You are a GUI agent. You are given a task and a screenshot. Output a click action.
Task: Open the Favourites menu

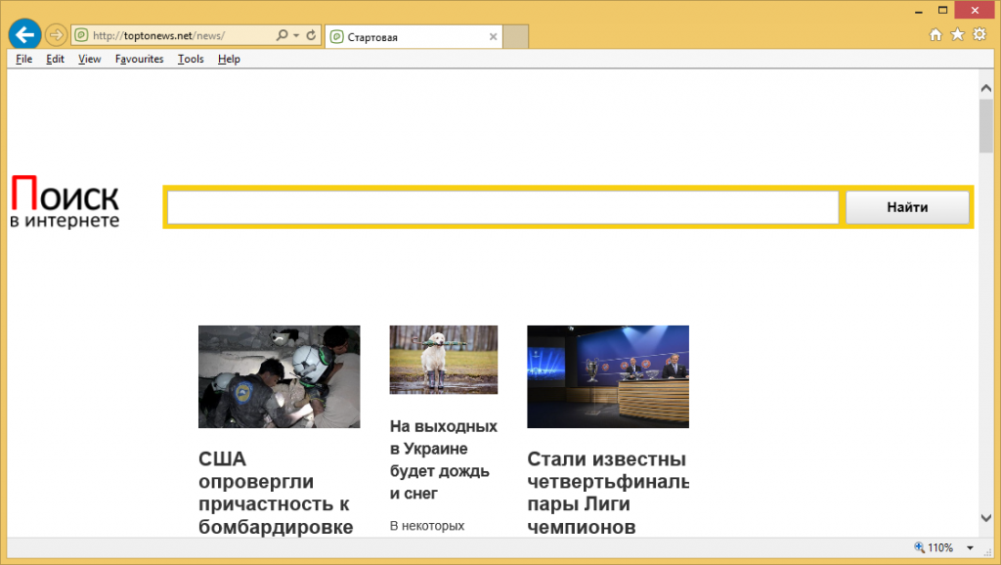(139, 59)
